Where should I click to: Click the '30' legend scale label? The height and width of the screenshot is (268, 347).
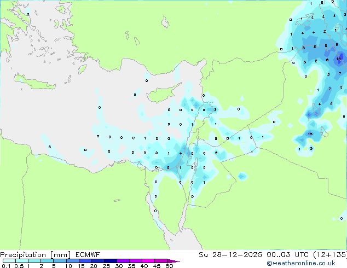click(119, 266)
